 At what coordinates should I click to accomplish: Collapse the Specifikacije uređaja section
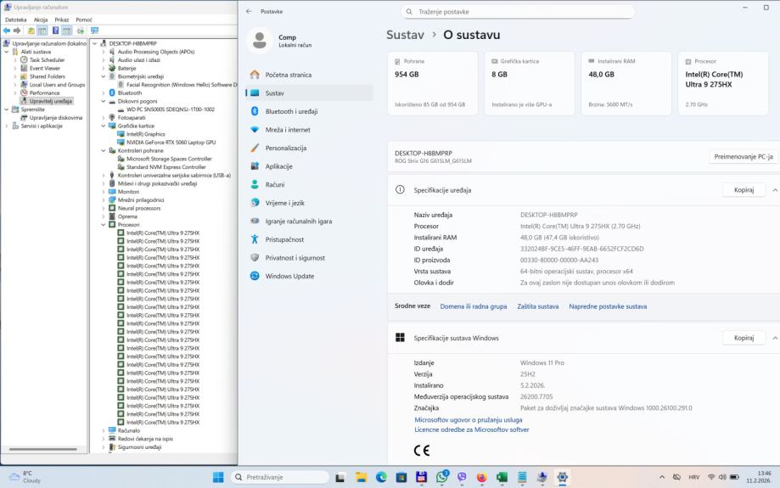tap(774, 190)
